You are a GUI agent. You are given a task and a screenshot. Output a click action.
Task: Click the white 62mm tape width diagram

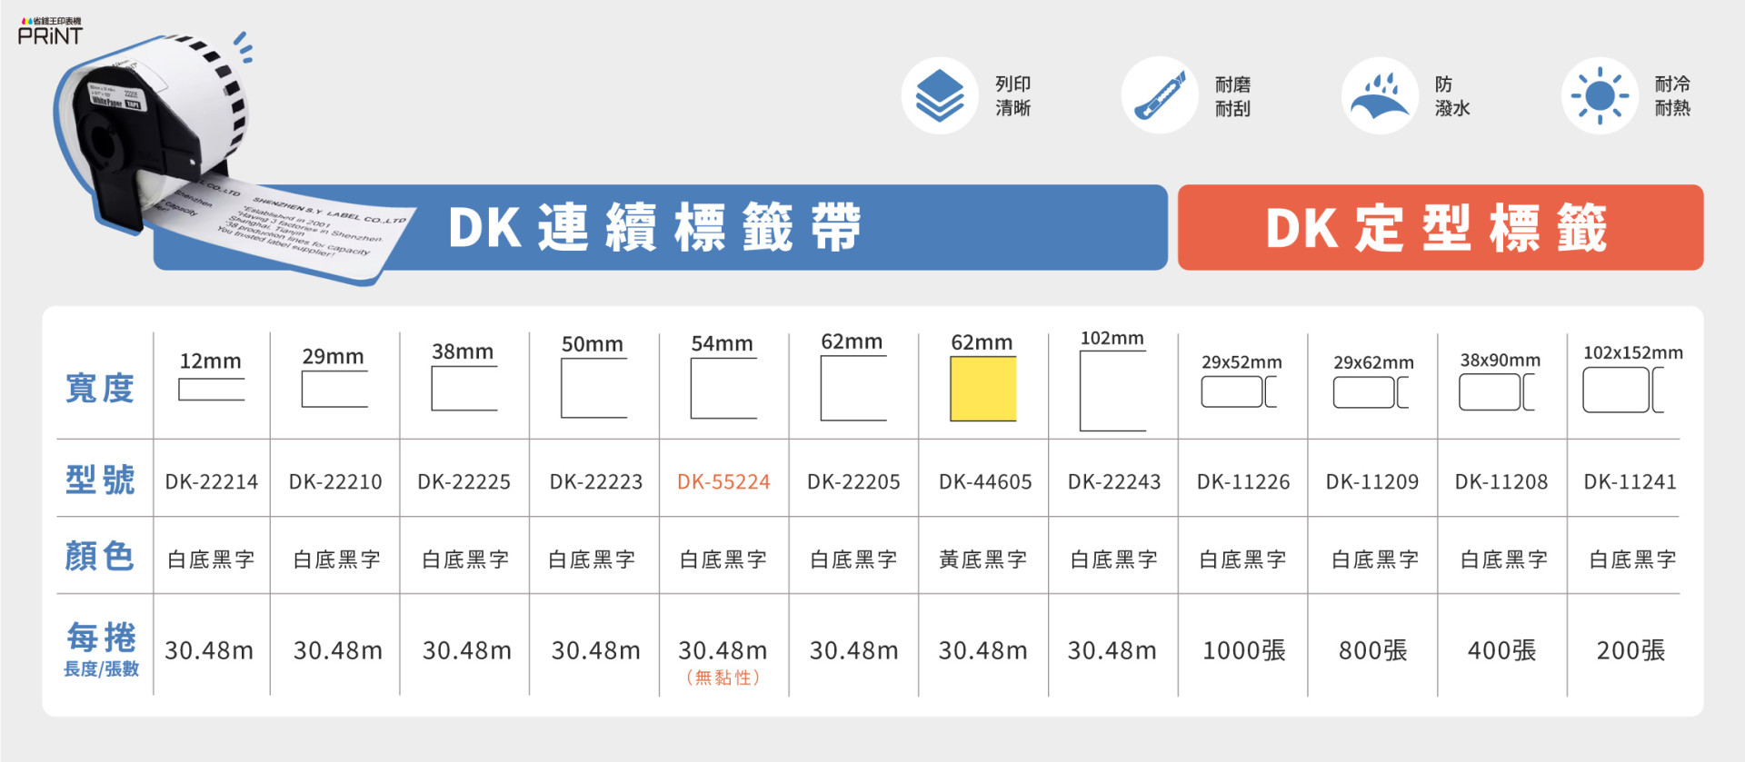click(x=854, y=388)
